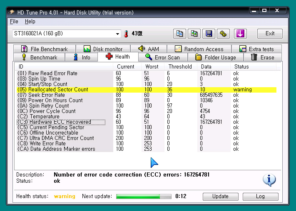Select the Spin Retry Count row
This screenshot has height=211, width=296.
click(x=147, y=105)
